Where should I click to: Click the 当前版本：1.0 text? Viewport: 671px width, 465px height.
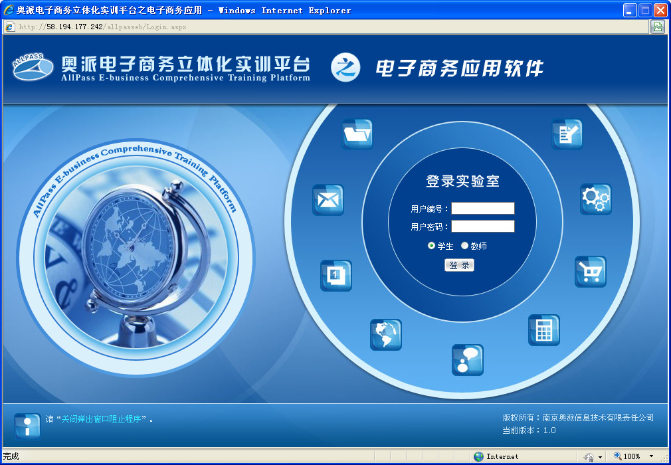coord(529,430)
